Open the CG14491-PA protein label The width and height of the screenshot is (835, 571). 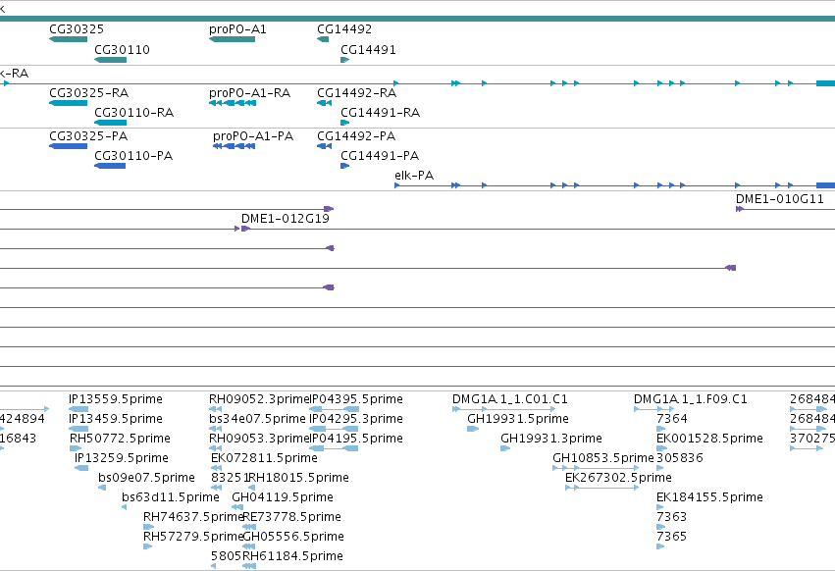pos(380,156)
